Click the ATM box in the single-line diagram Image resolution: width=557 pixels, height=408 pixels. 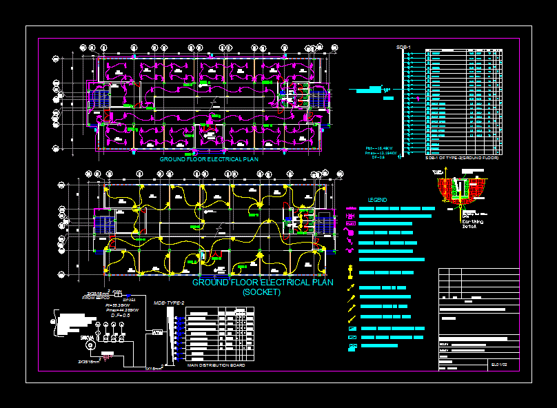(157, 333)
